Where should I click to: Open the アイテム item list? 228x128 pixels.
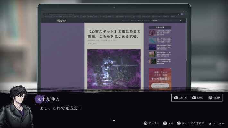click(154, 124)
